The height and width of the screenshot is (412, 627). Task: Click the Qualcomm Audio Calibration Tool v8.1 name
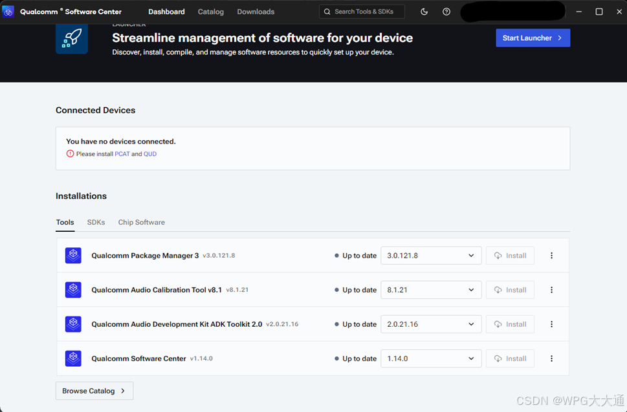coord(157,290)
